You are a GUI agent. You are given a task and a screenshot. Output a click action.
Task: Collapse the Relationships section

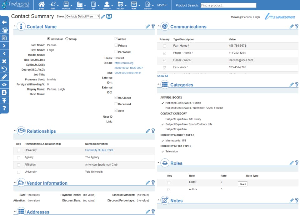tap(14, 131)
